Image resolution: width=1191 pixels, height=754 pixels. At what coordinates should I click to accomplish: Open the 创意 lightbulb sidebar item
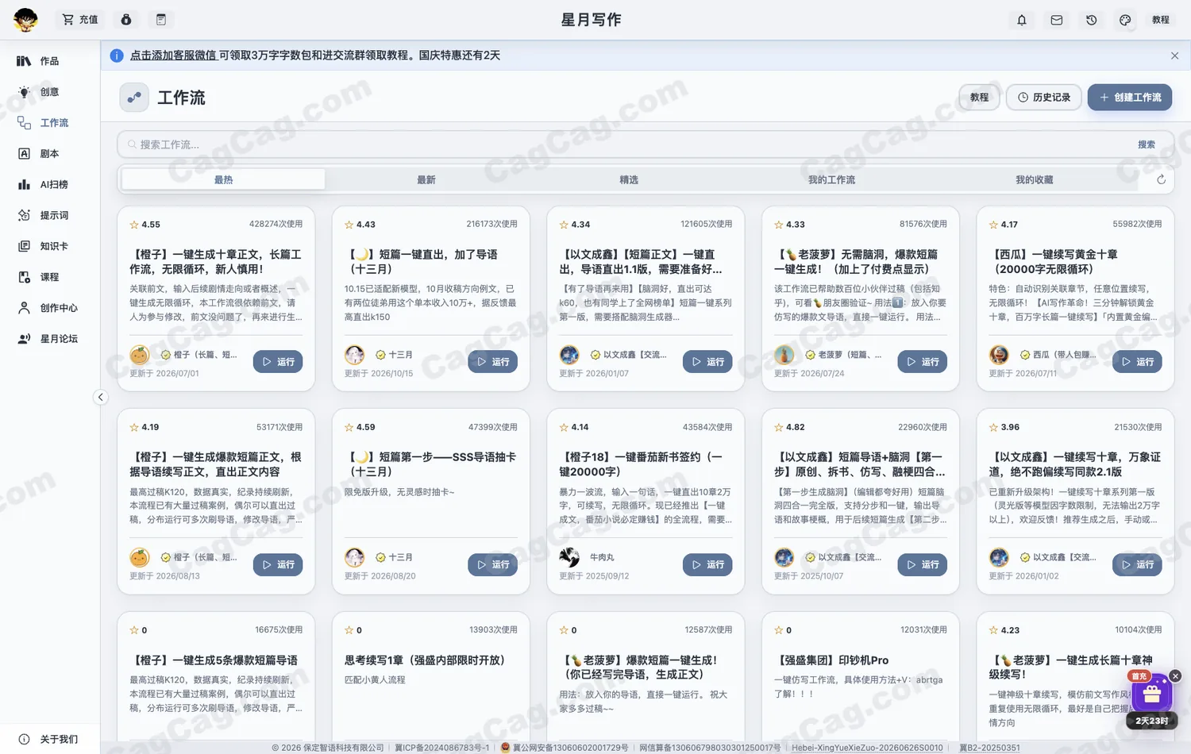point(49,92)
